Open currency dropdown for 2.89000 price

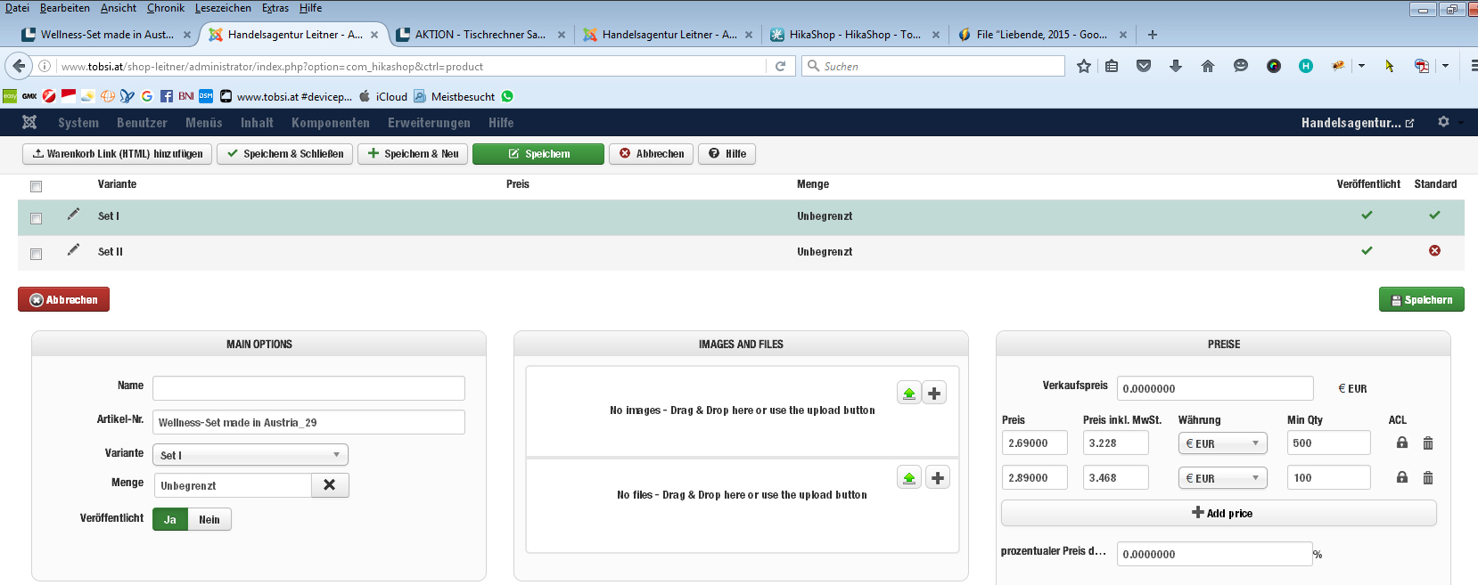1223,477
